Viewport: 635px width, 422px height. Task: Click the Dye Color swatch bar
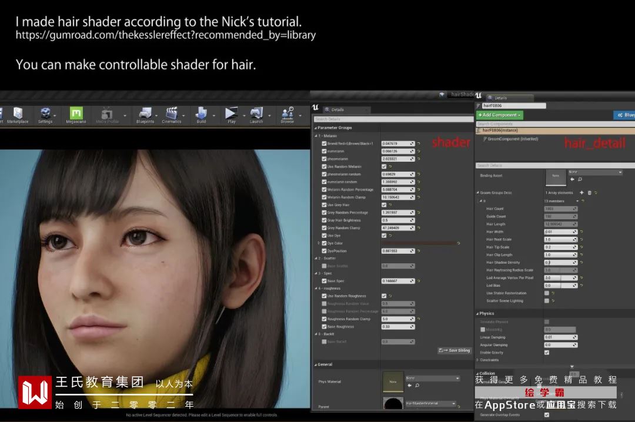[419, 243]
